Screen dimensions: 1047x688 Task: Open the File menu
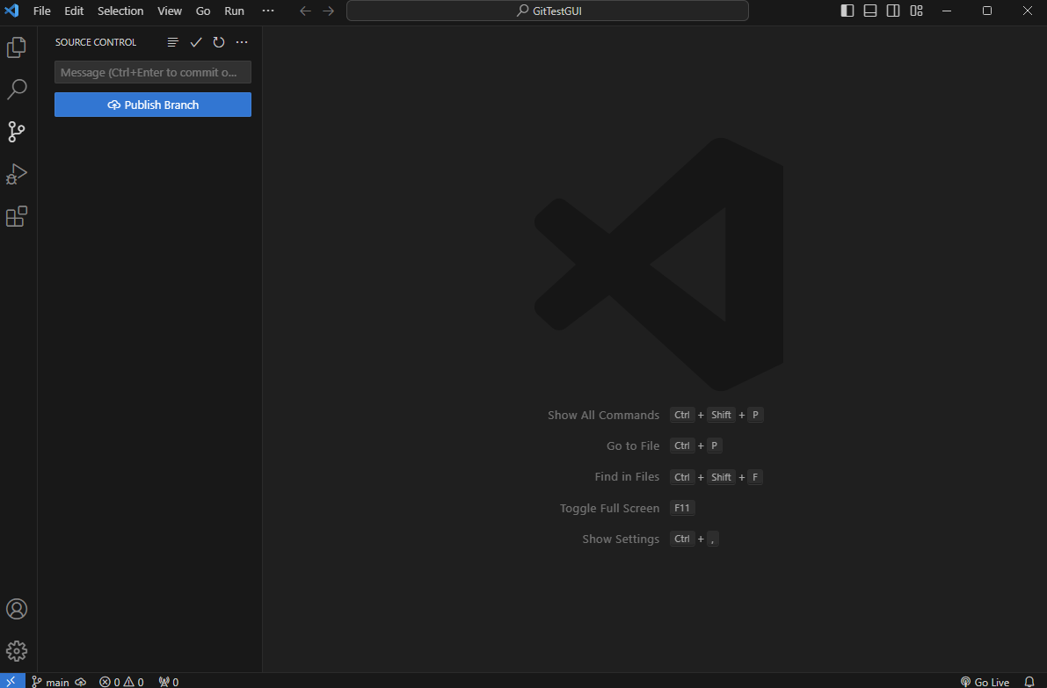41,11
